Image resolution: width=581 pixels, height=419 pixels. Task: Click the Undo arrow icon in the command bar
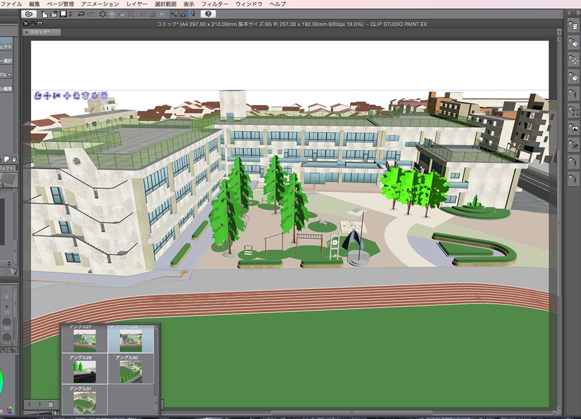82,14
